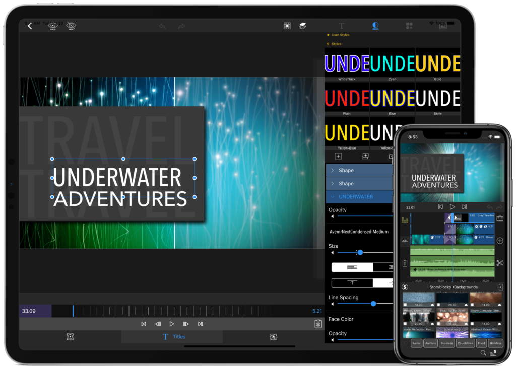This screenshot has height=369, width=516.
Task: Apply the Blue outlined text style
Action: (392, 99)
